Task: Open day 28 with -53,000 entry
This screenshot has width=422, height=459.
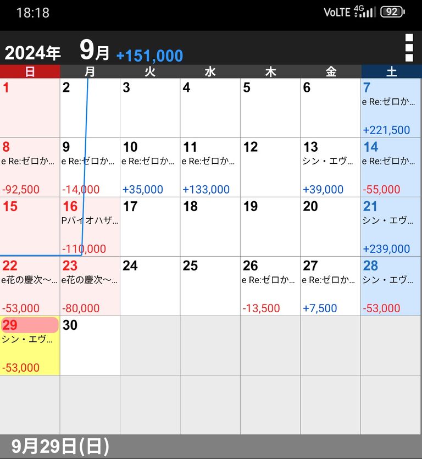Action: pyautogui.click(x=391, y=286)
